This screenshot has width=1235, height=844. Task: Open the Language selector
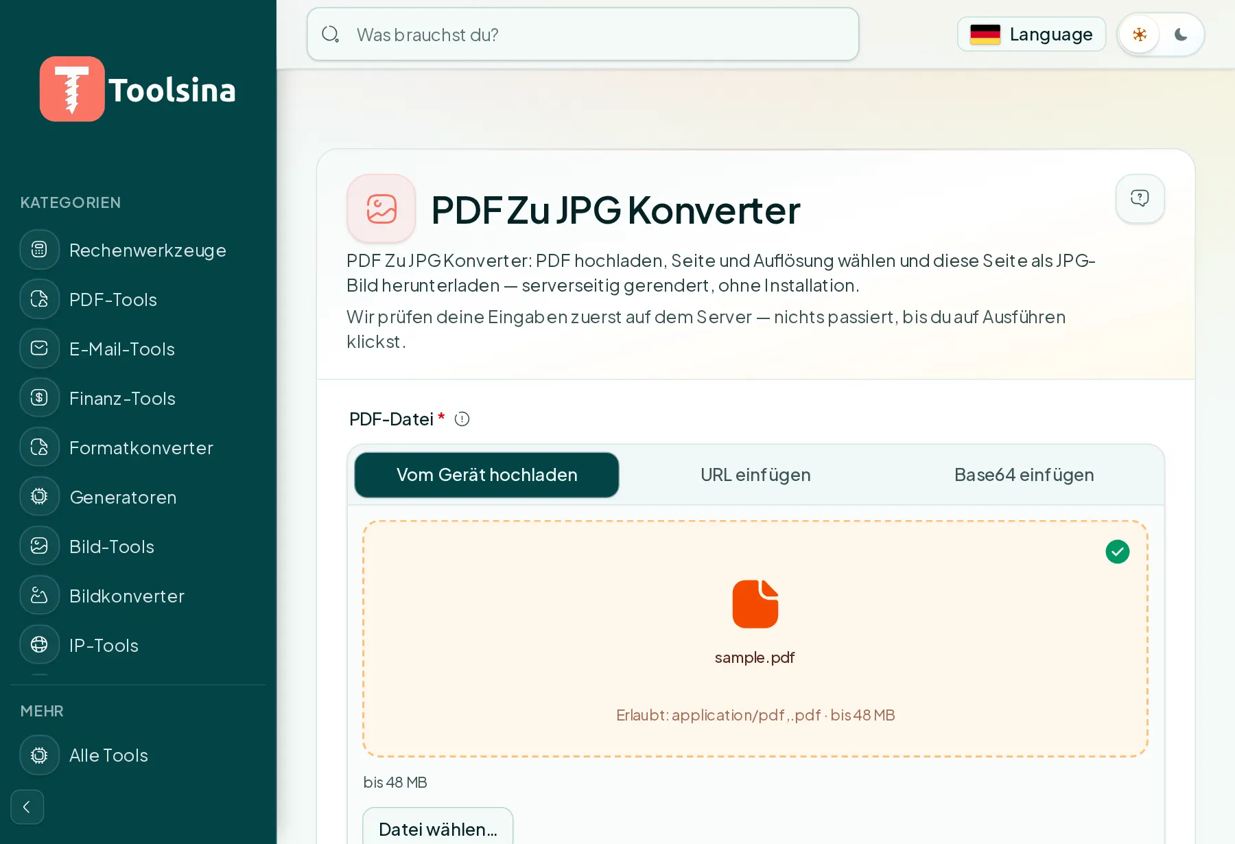click(1031, 34)
